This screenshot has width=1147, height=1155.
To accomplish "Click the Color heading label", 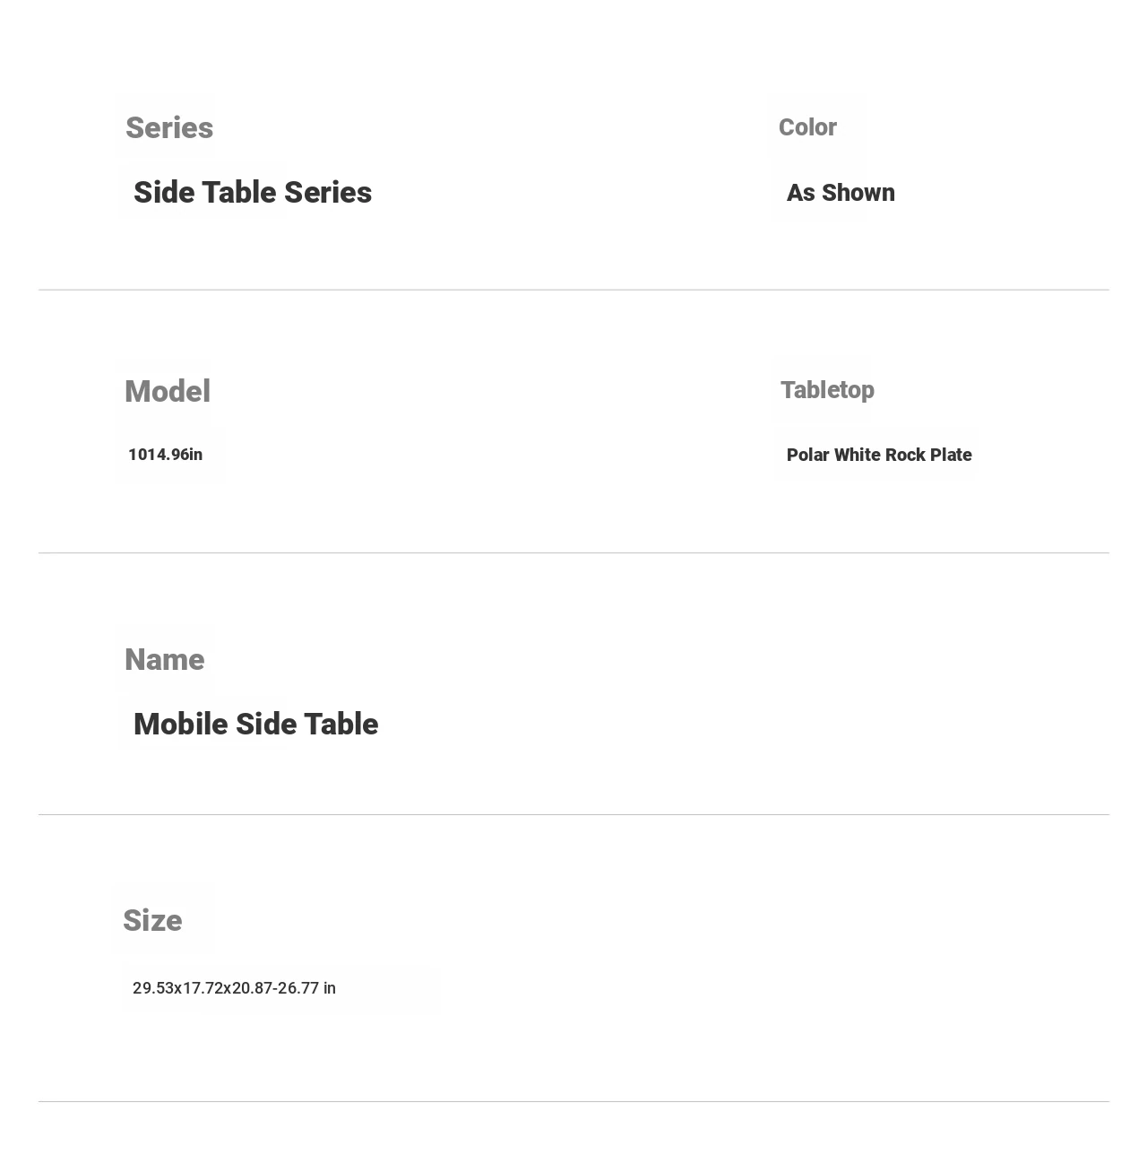I will (807, 127).
